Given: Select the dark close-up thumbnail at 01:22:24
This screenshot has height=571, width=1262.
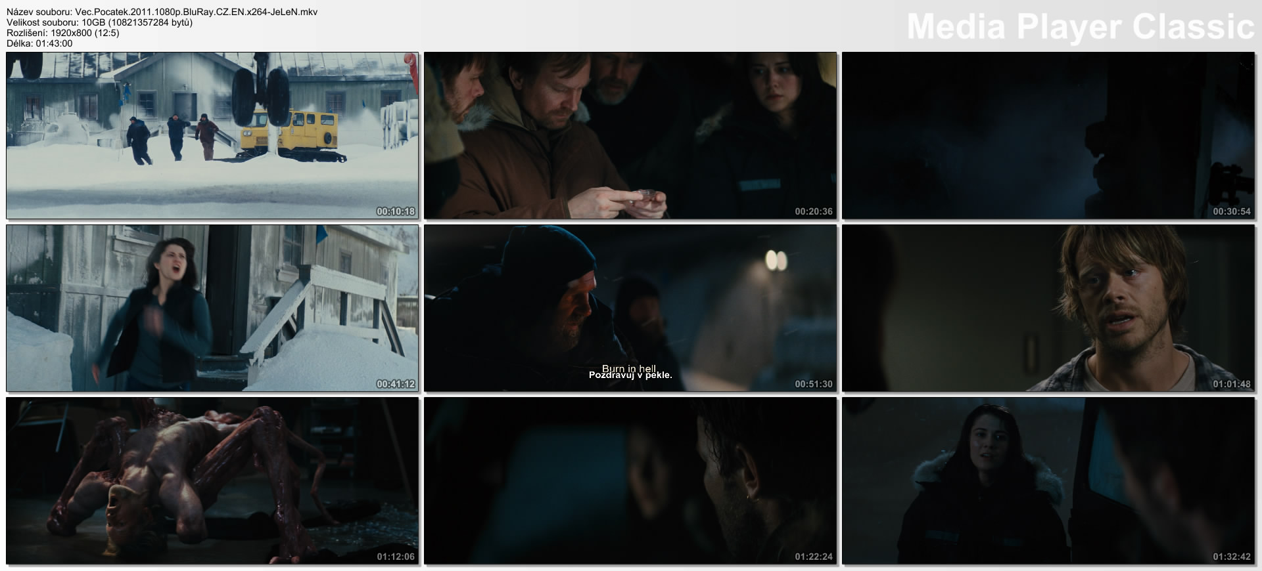Looking at the screenshot, I should click(x=630, y=480).
